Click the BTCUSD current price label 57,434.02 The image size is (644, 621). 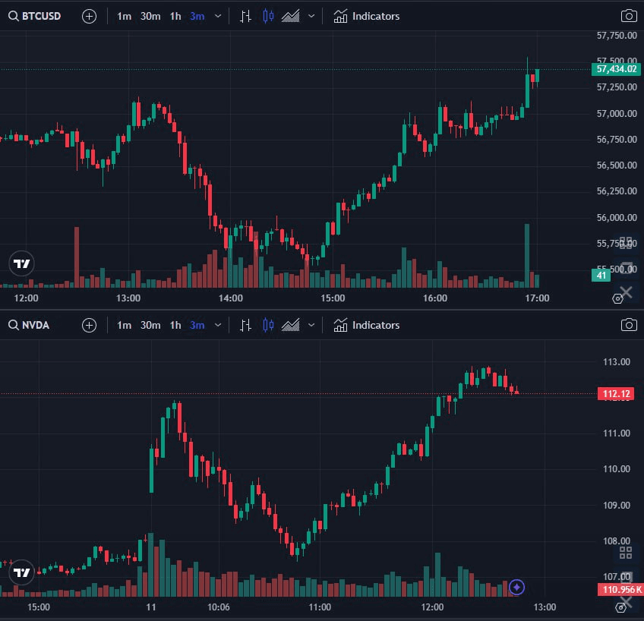616,69
